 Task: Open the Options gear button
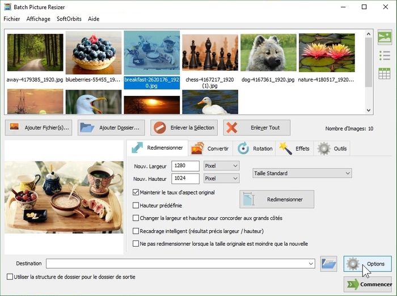pyautogui.click(x=367, y=264)
